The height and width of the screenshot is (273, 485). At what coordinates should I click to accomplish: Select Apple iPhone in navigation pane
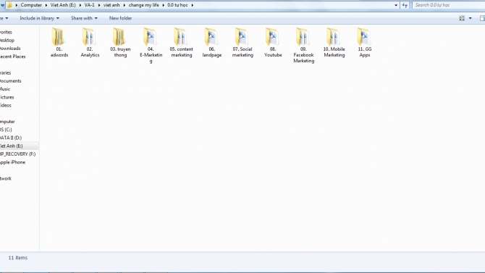tap(12, 162)
